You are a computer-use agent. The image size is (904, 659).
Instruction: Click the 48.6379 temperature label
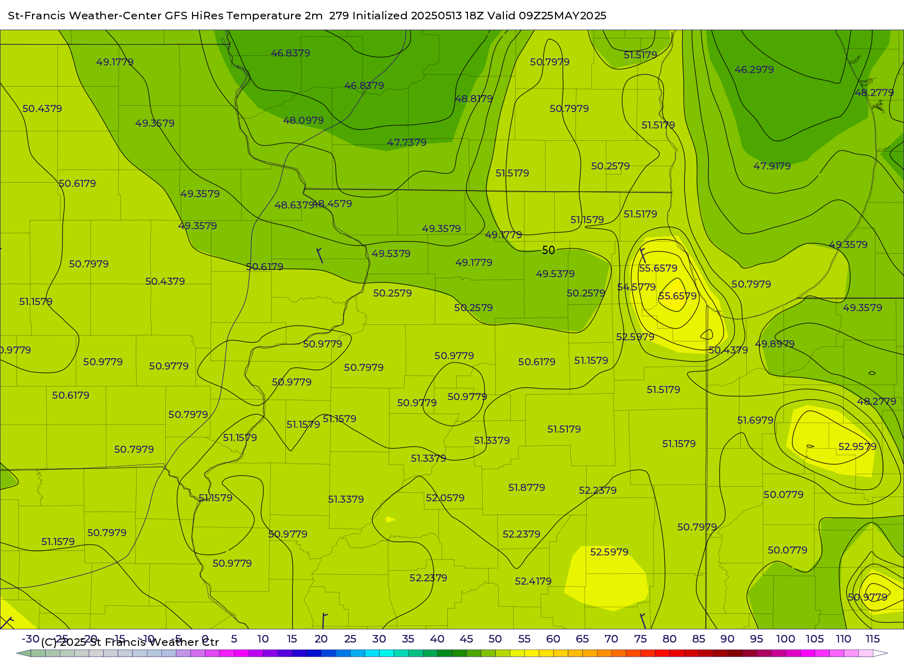click(x=294, y=205)
